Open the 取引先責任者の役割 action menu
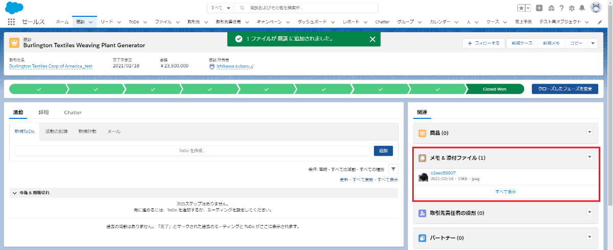This screenshot has height=250, width=613. (590, 212)
